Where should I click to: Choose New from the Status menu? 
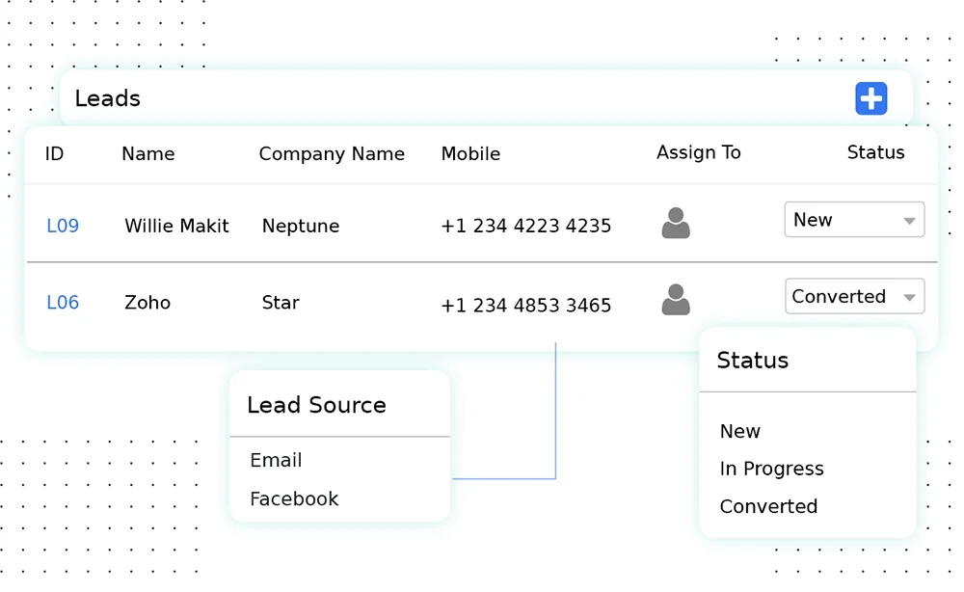click(739, 431)
